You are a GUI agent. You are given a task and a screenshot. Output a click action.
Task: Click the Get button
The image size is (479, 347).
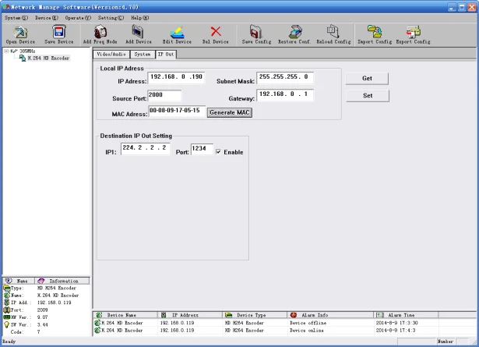click(367, 79)
